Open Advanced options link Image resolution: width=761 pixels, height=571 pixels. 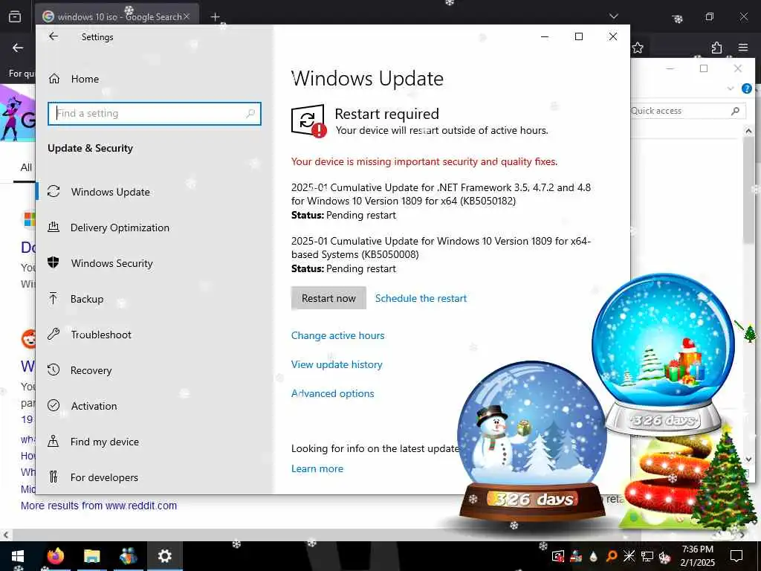click(x=332, y=393)
